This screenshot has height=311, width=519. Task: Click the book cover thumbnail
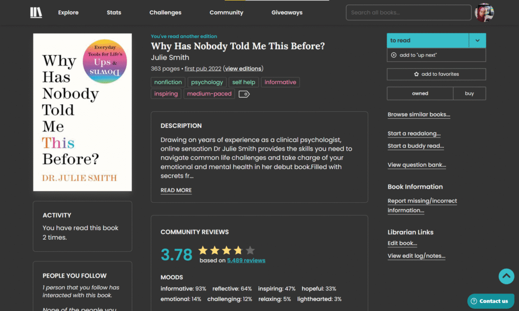tap(82, 112)
